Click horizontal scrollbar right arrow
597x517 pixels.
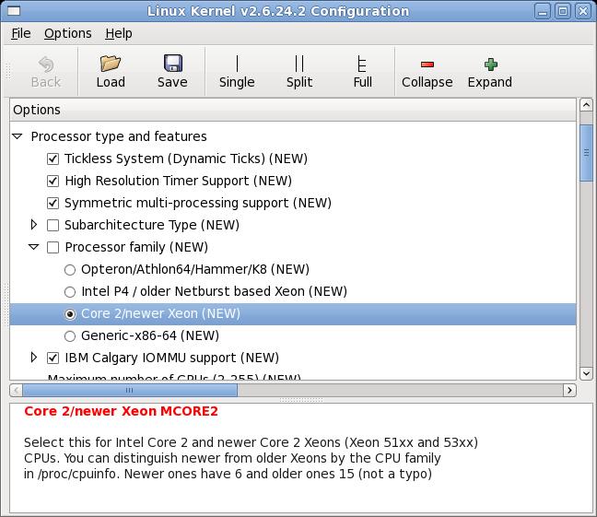(569, 390)
